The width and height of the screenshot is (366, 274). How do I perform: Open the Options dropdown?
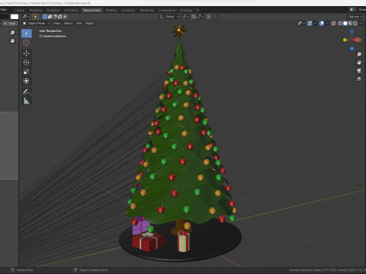pyautogui.click(x=355, y=17)
